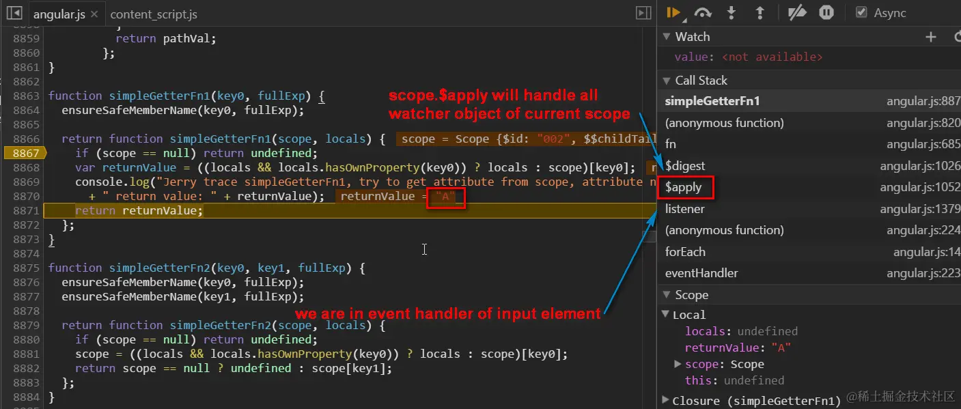The width and height of the screenshot is (961, 409).
Task: Click the 'return pathVal;' code line
Action: [166, 38]
